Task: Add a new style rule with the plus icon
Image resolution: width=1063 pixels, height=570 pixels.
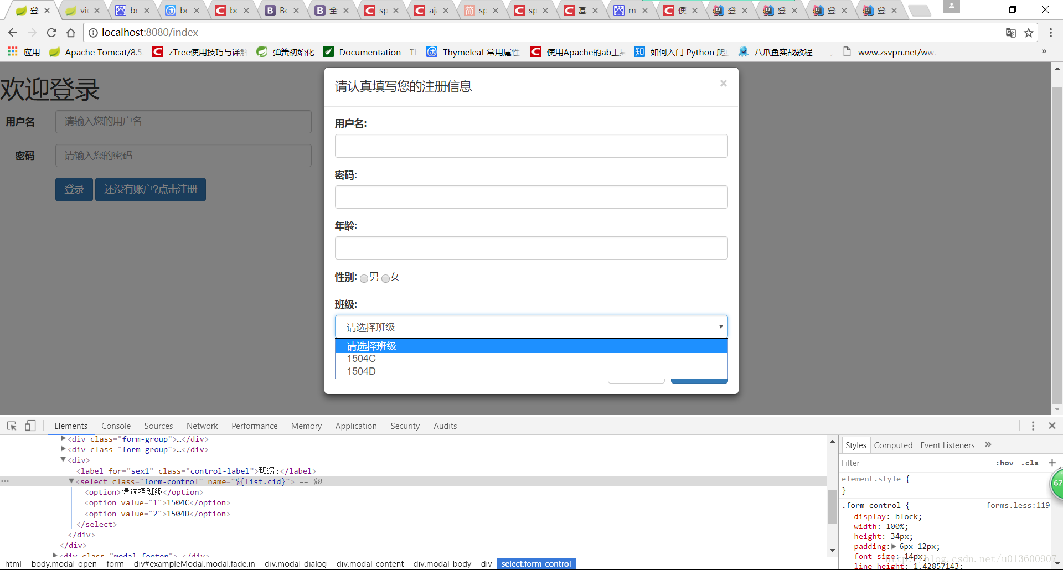Action: pyautogui.click(x=1052, y=463)
